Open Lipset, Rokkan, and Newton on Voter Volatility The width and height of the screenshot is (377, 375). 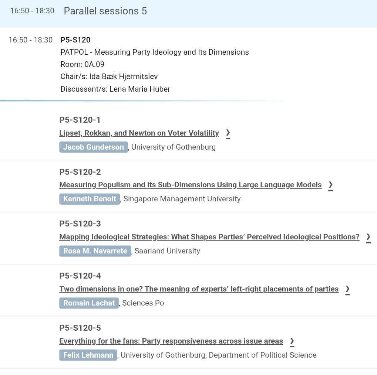click(x=139, y=133)
